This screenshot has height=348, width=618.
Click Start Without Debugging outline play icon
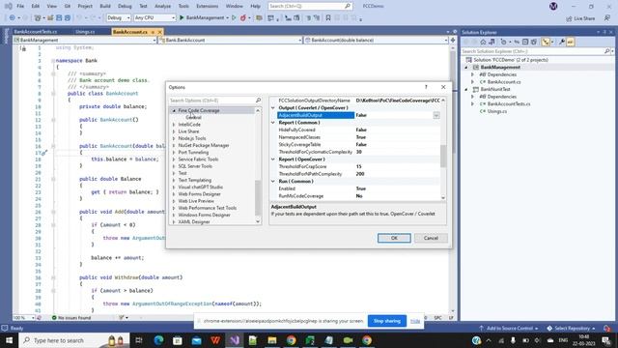234,17
